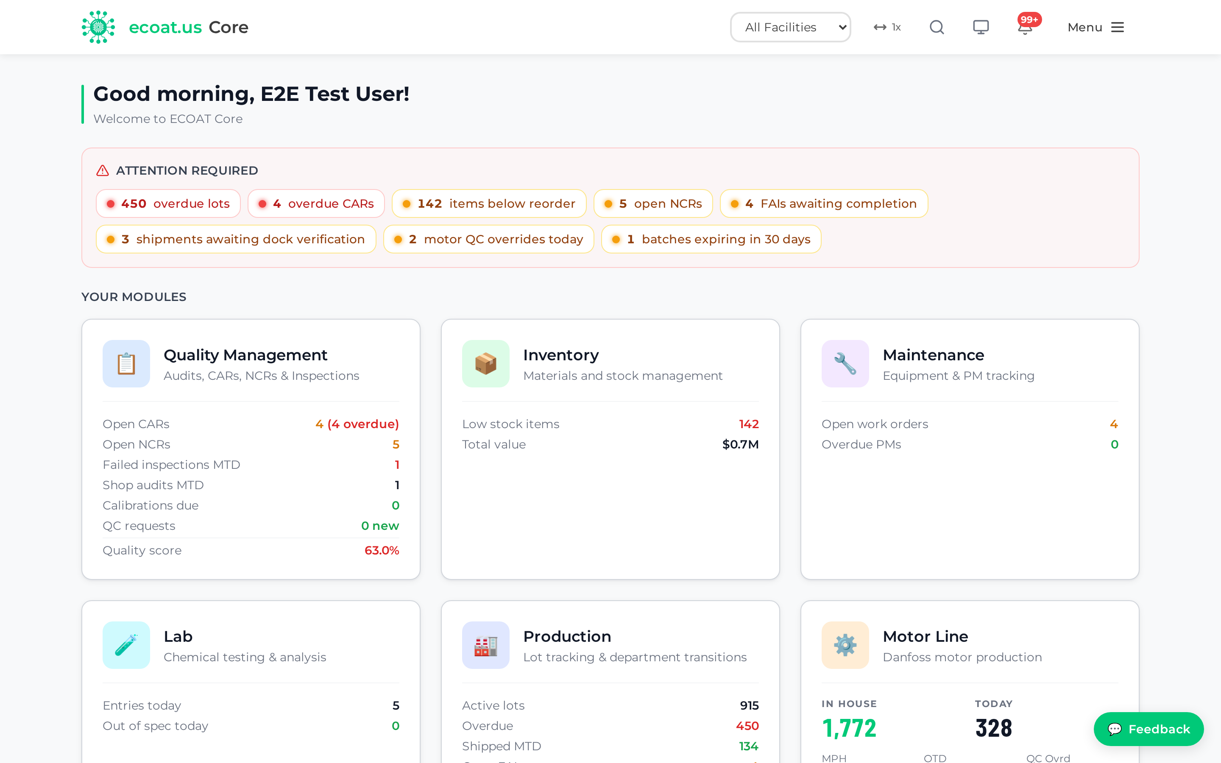Click the Production factory icon

click(x=485, y=645)
